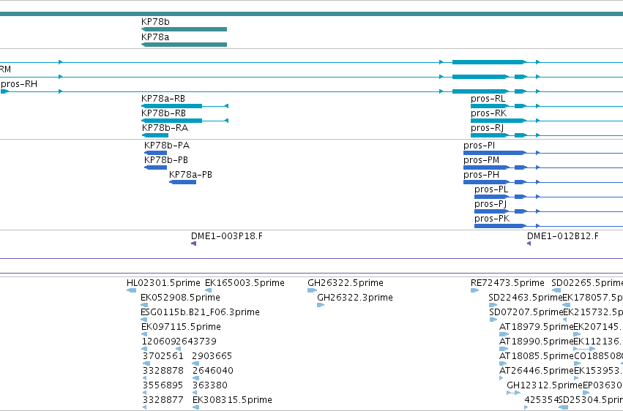623x411 pixels.
Task: Click the GH26322.3prime EST arrow
Action: 321,305
